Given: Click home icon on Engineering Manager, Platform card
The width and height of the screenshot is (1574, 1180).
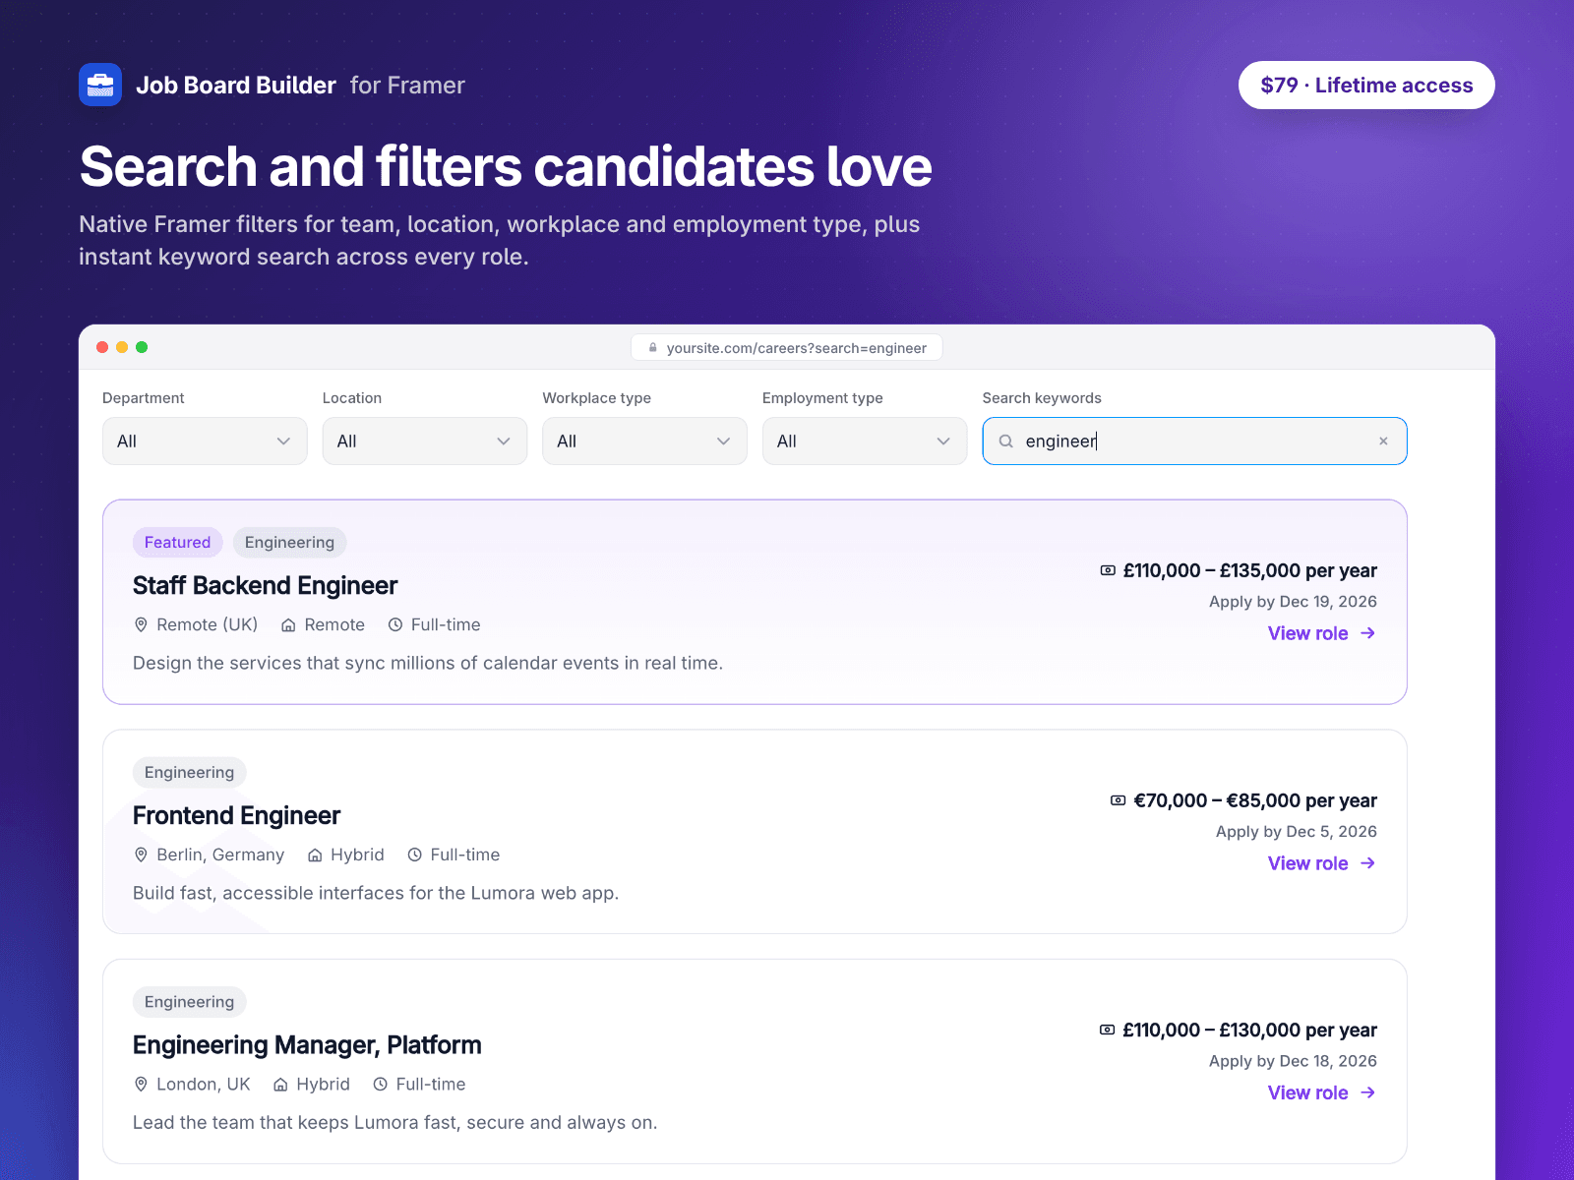Looking at the screenshot, I should click(280, 1084).
